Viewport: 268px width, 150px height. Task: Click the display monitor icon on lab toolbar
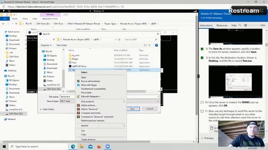[9, 11]
